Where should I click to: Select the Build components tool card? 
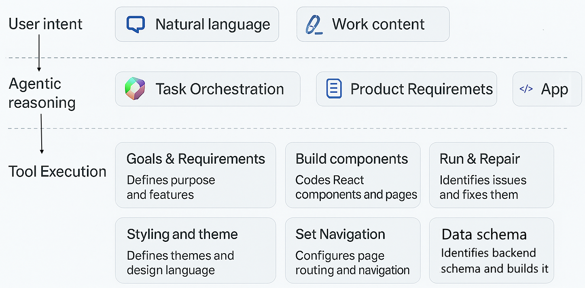(352, 175)
